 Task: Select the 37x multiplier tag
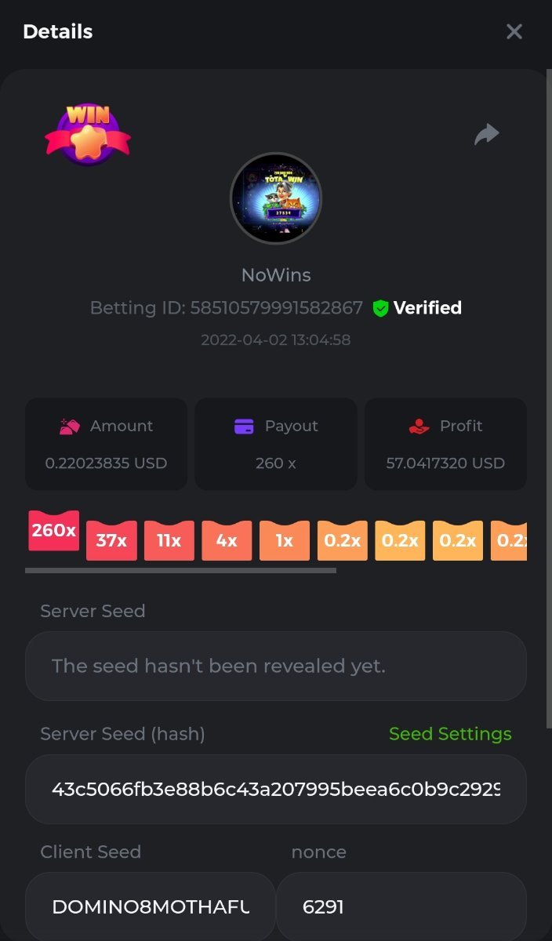pos(111,540)
